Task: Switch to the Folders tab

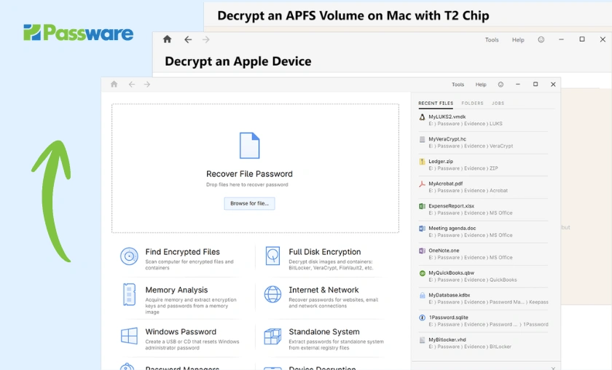Action: click(x=472, y=103)
